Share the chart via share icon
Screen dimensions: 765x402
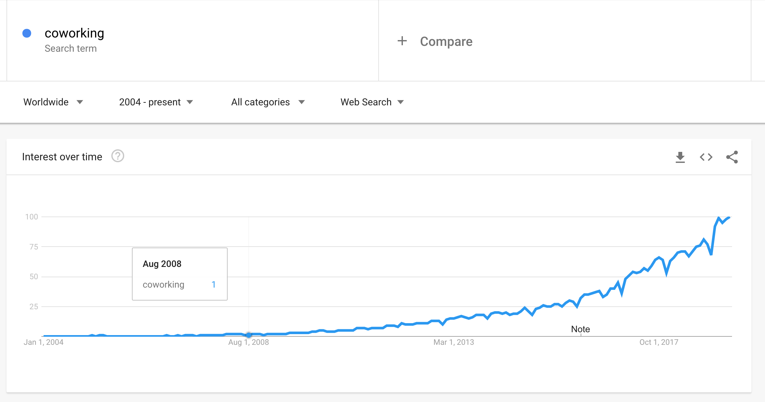point(732,157)
